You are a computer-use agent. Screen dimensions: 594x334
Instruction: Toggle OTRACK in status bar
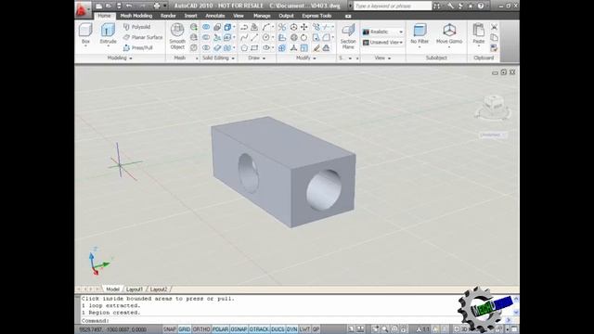[259, 329]
